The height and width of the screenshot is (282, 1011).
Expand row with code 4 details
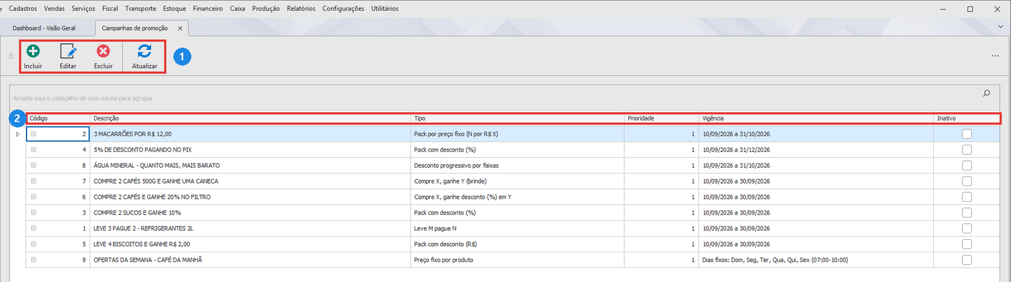point(33,150)
